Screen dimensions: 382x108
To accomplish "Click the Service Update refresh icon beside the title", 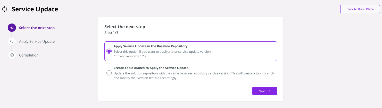I will 5,9.
